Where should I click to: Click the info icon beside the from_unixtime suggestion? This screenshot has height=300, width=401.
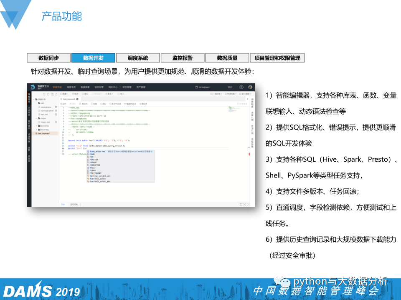click(x=152, y=152)
